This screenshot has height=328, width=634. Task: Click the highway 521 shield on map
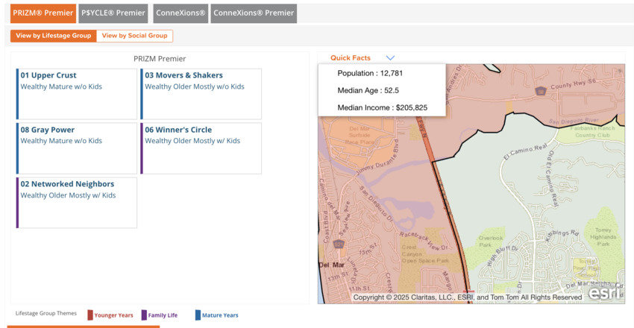pos(339,244)
